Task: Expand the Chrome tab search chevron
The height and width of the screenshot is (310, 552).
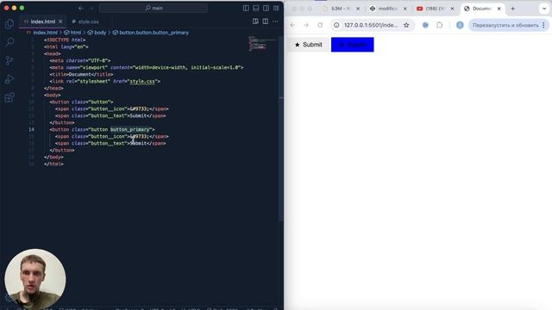Action: coord(544,9)
